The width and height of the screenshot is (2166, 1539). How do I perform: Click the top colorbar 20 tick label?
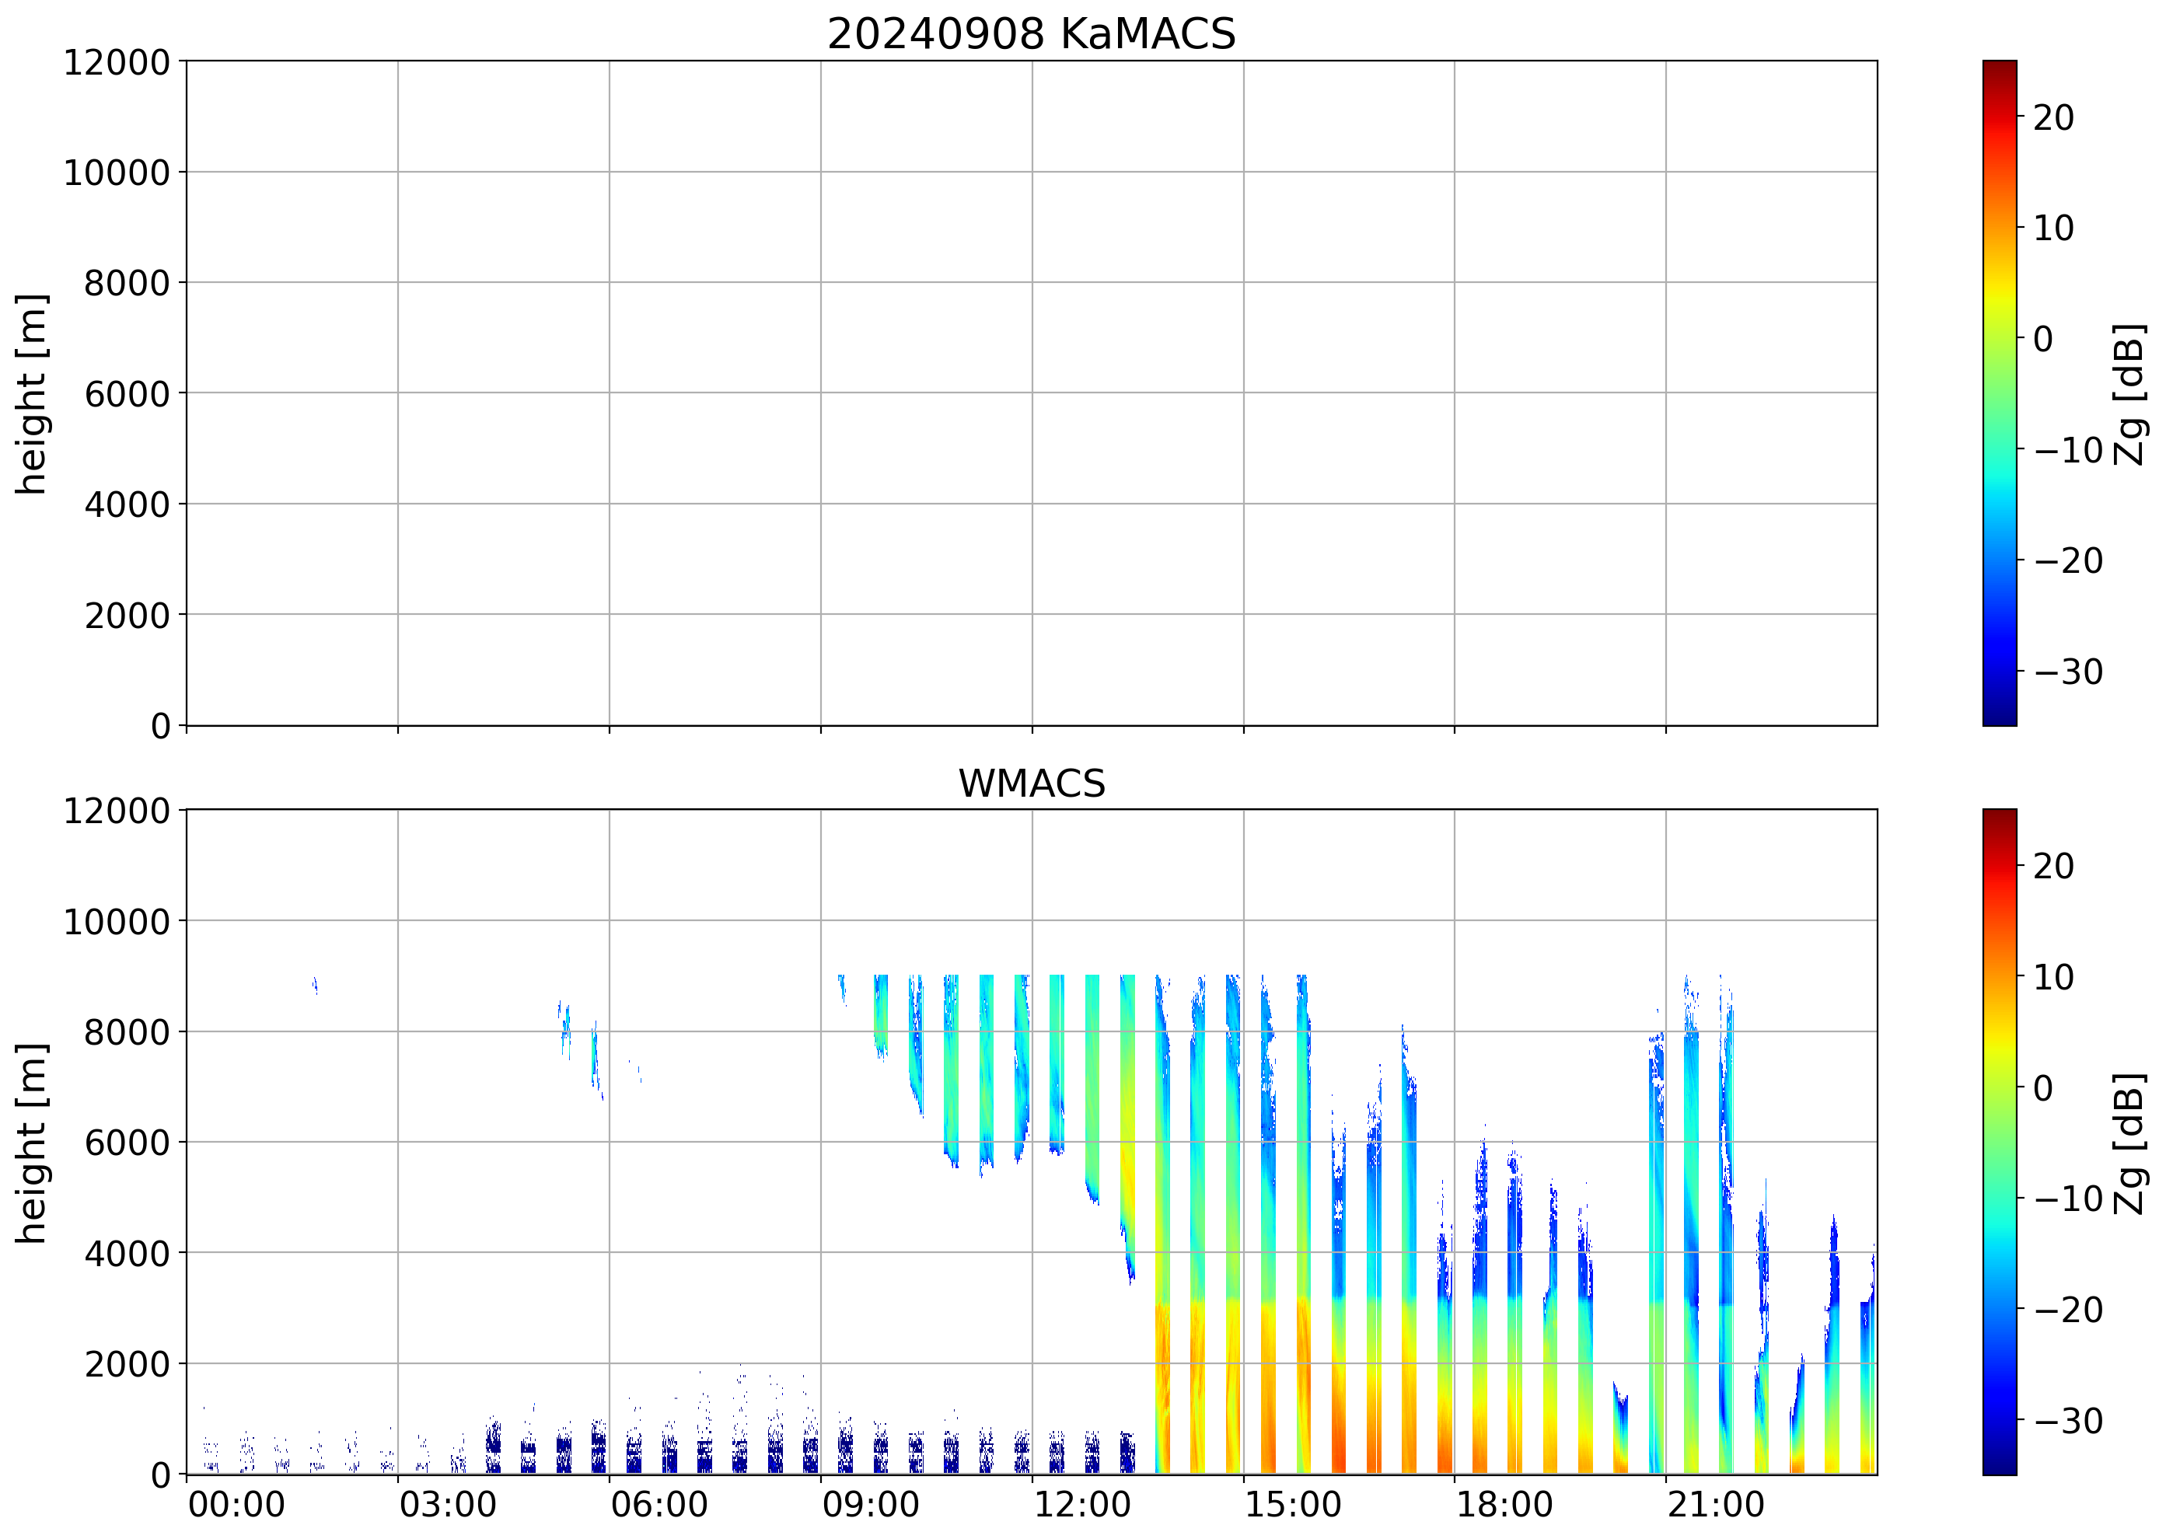pyautogui.click(x=2053, y=117)
